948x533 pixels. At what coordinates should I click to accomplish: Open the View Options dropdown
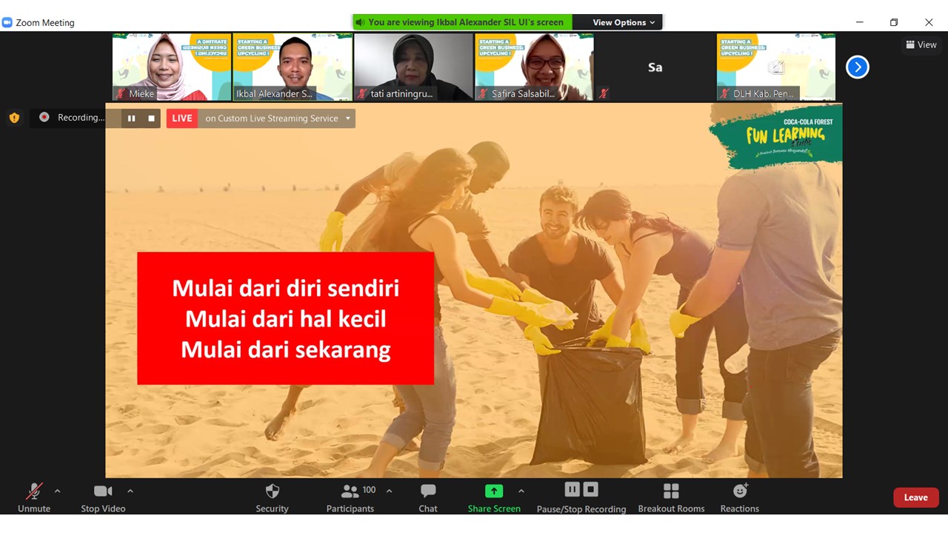click(x=619, y=21)
